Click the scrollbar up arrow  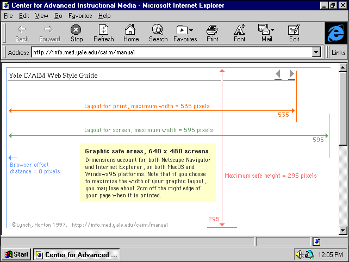click(343, 67)
